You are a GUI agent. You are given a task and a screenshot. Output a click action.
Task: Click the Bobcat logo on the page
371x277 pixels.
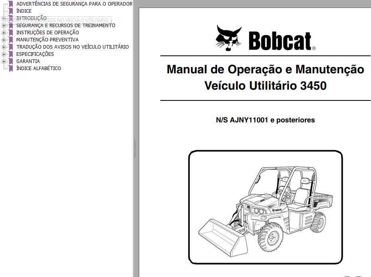265,38
